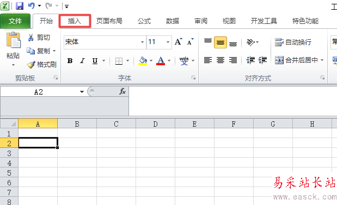Click the Select All corner triangle
Screen dimensions: 337x205
pos(13,123)
